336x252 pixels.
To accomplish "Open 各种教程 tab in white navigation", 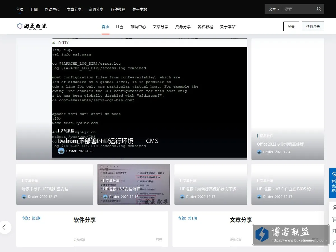I will pyautogui.click(x=205, y=27).
